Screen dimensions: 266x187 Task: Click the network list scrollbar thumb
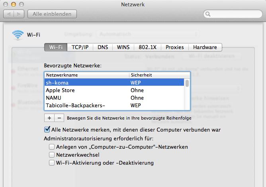[187, 83]
